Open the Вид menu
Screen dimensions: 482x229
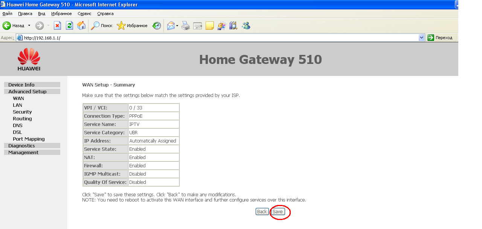click(41, 14)
